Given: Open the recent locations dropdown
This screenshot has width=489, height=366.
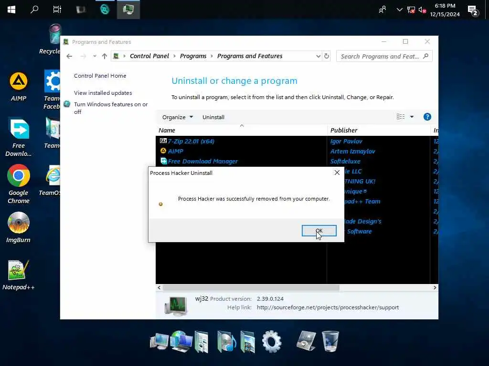Looking at the screenshot, I should click(x=95, y=56).
